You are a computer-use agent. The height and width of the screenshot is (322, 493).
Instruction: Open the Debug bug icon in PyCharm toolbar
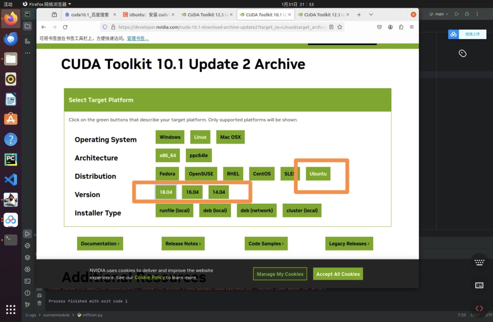[467, 14]
